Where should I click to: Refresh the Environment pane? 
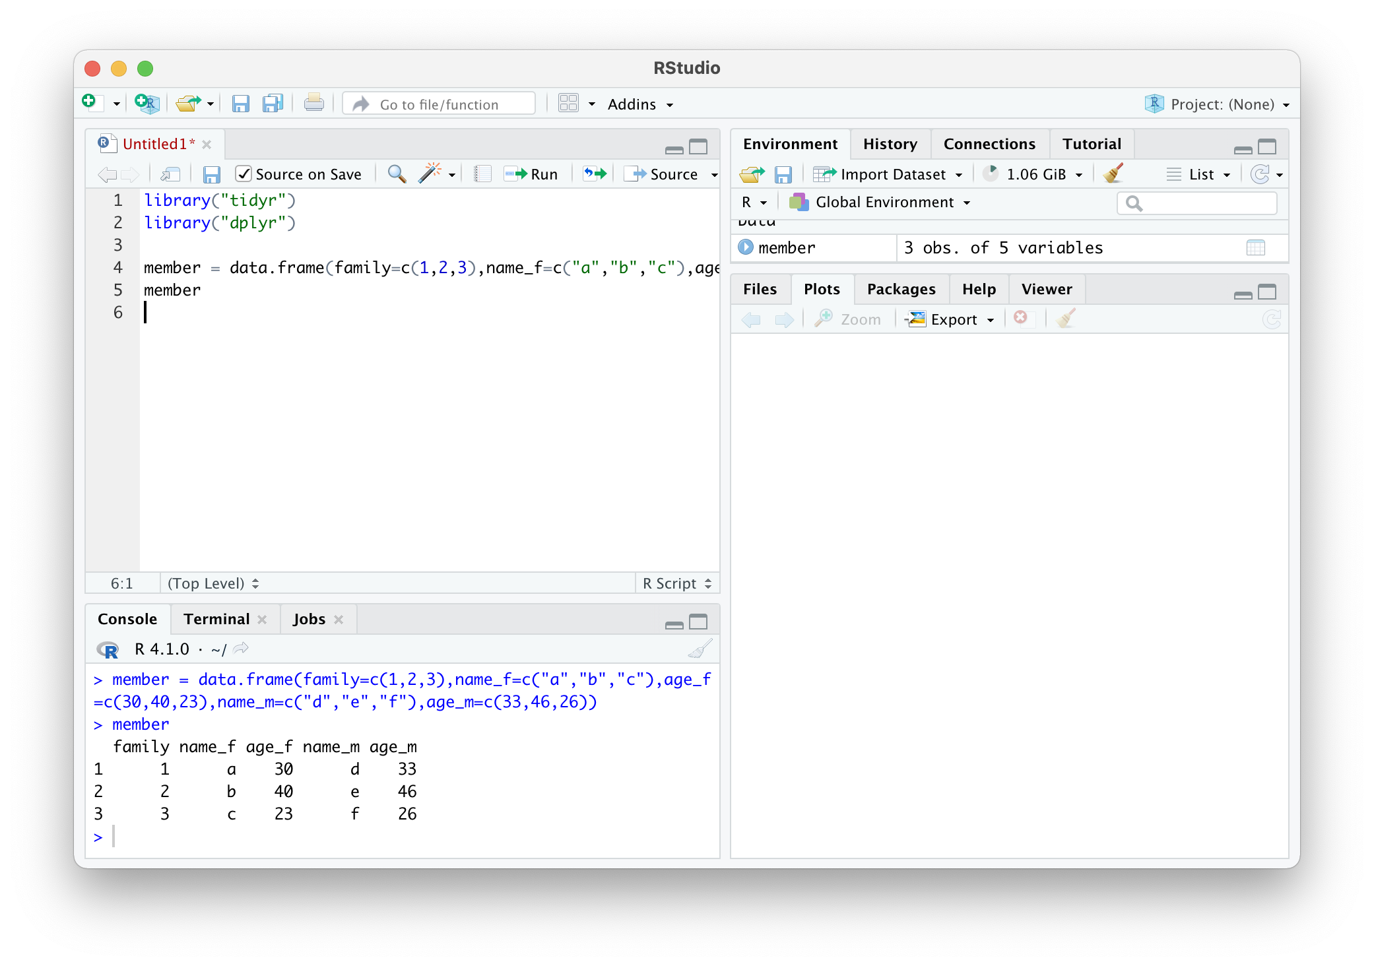[x=1260, y=174]
